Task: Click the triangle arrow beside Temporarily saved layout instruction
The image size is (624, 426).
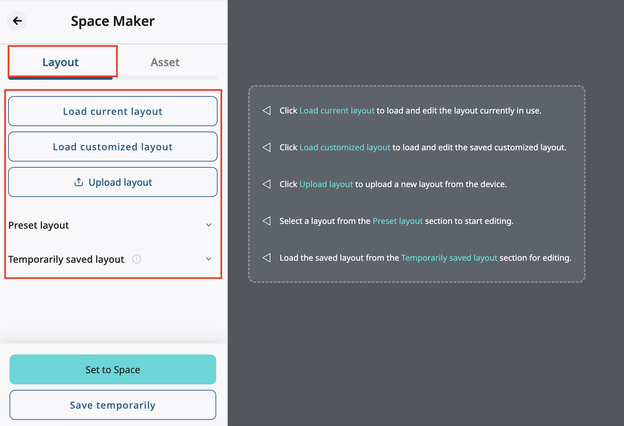Action: pos(267,258)
